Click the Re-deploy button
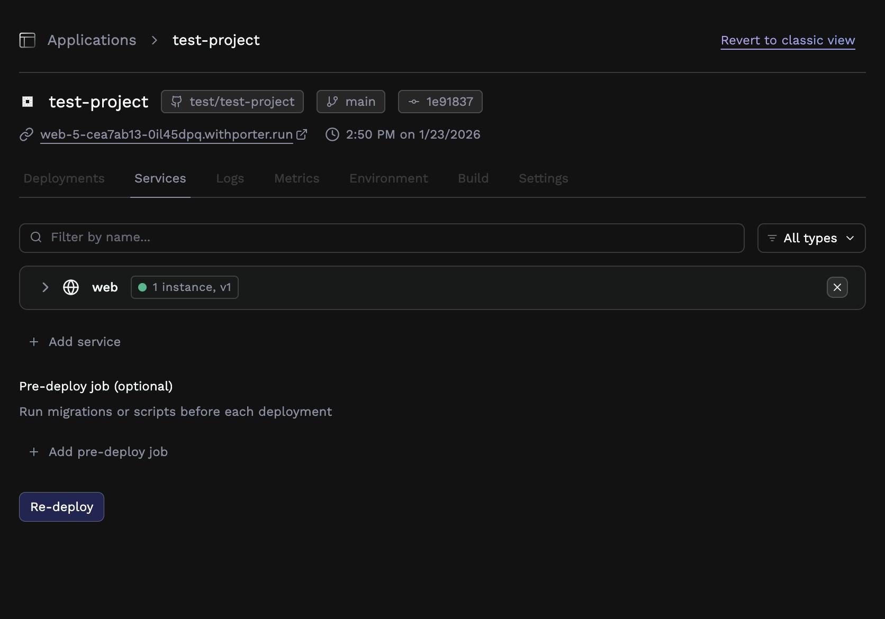This screenshot has height=619, width=885. [61, 506]
